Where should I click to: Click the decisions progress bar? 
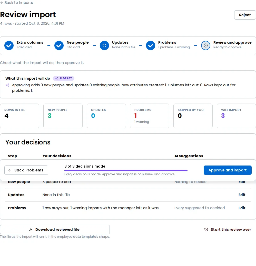(x=126, y=170)
